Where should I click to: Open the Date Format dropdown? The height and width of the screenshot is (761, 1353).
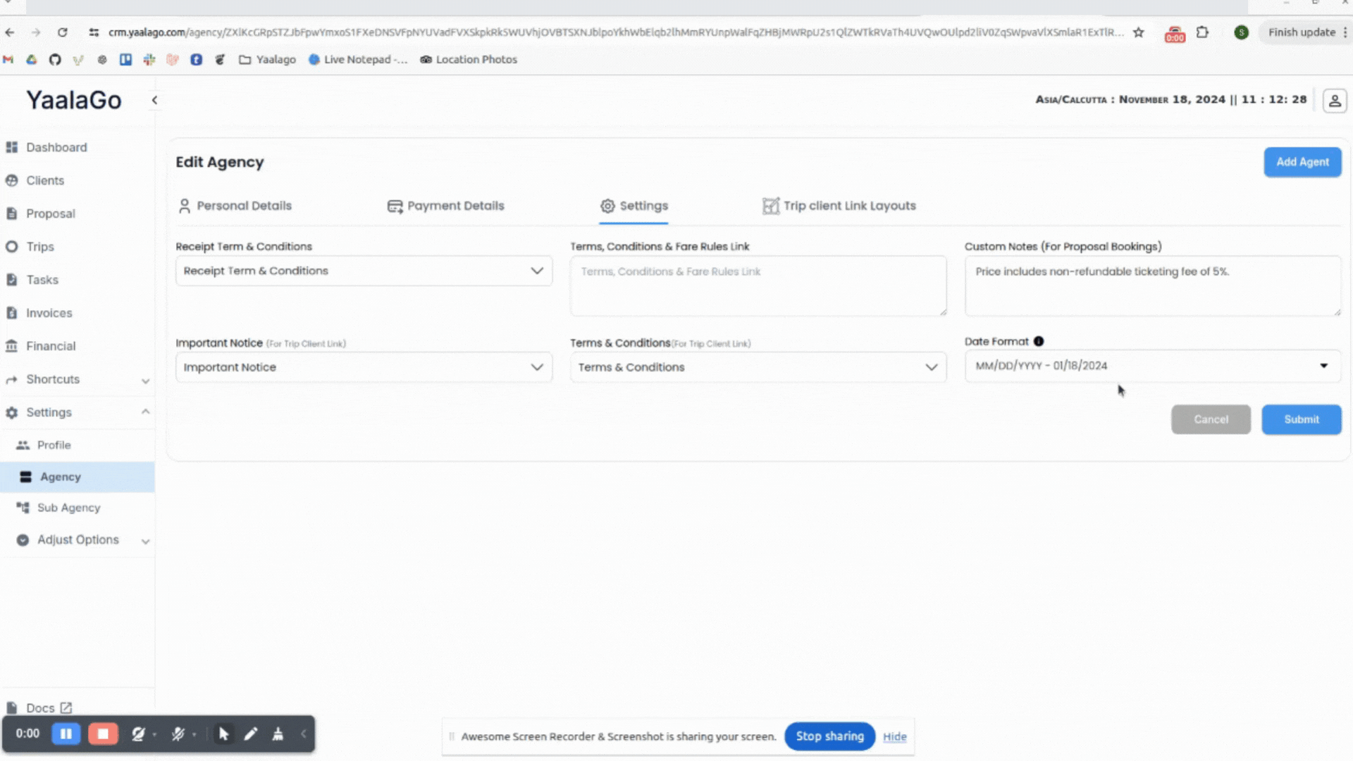(x=1153, y=366)
